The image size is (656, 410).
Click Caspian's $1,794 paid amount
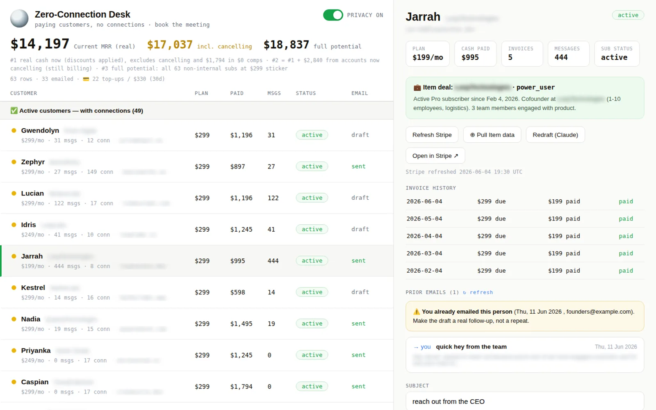tap(241, 387)
